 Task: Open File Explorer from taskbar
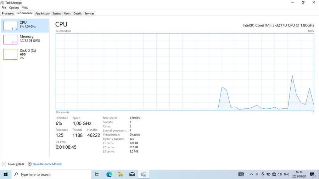tap(121, 174)
